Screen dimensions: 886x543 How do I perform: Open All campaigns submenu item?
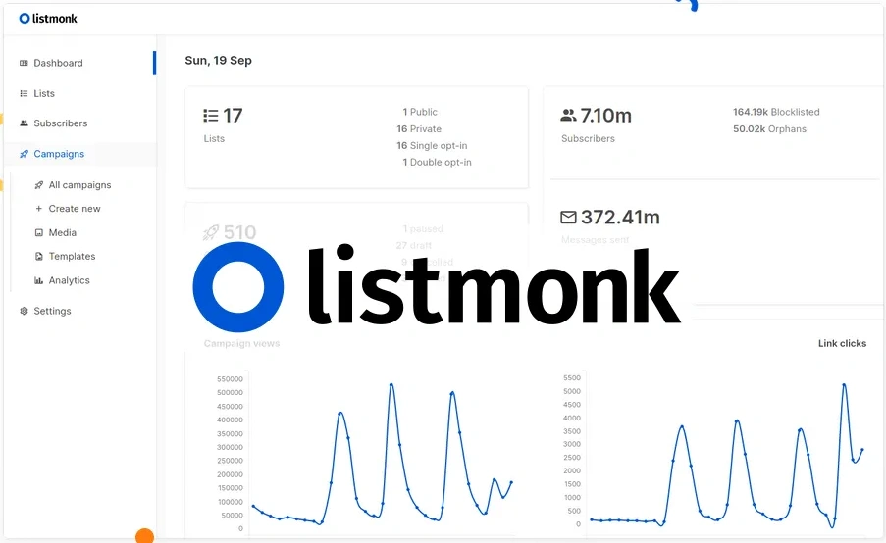[79, 185]
